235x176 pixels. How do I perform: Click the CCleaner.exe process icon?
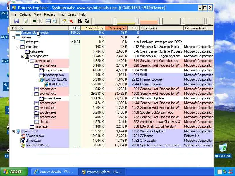click(x=23, y=136)
